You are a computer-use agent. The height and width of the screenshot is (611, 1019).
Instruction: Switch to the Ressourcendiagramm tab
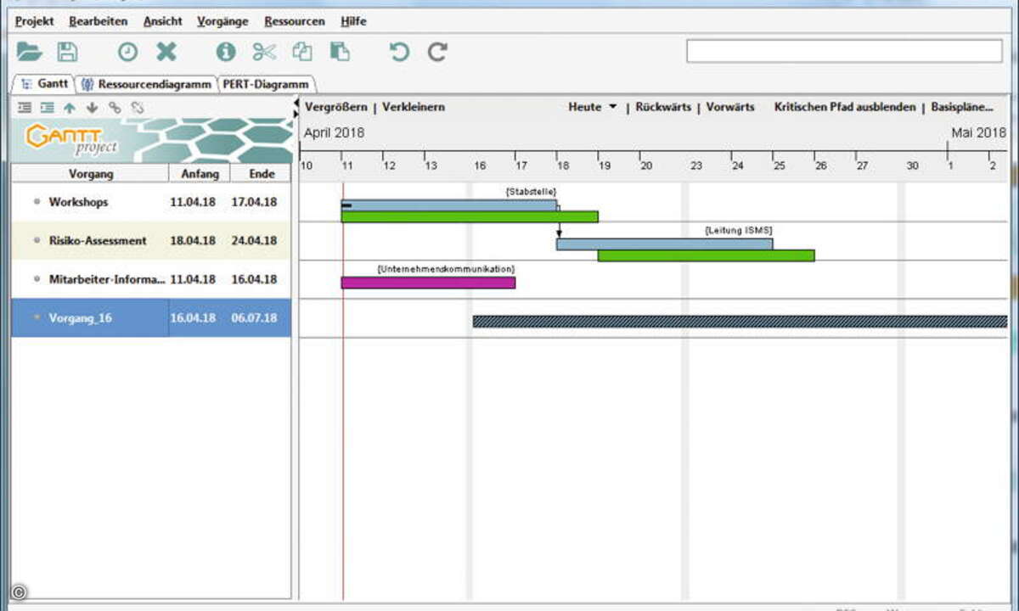(146, 84)
